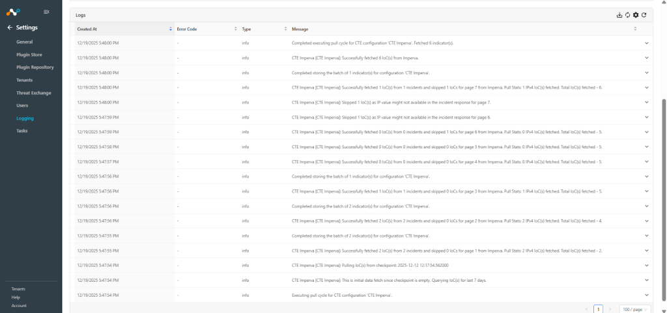Expand the 'Skipped 1 IoC(s)' page 6 row
667x313 pixels.
tap(647, 117)
